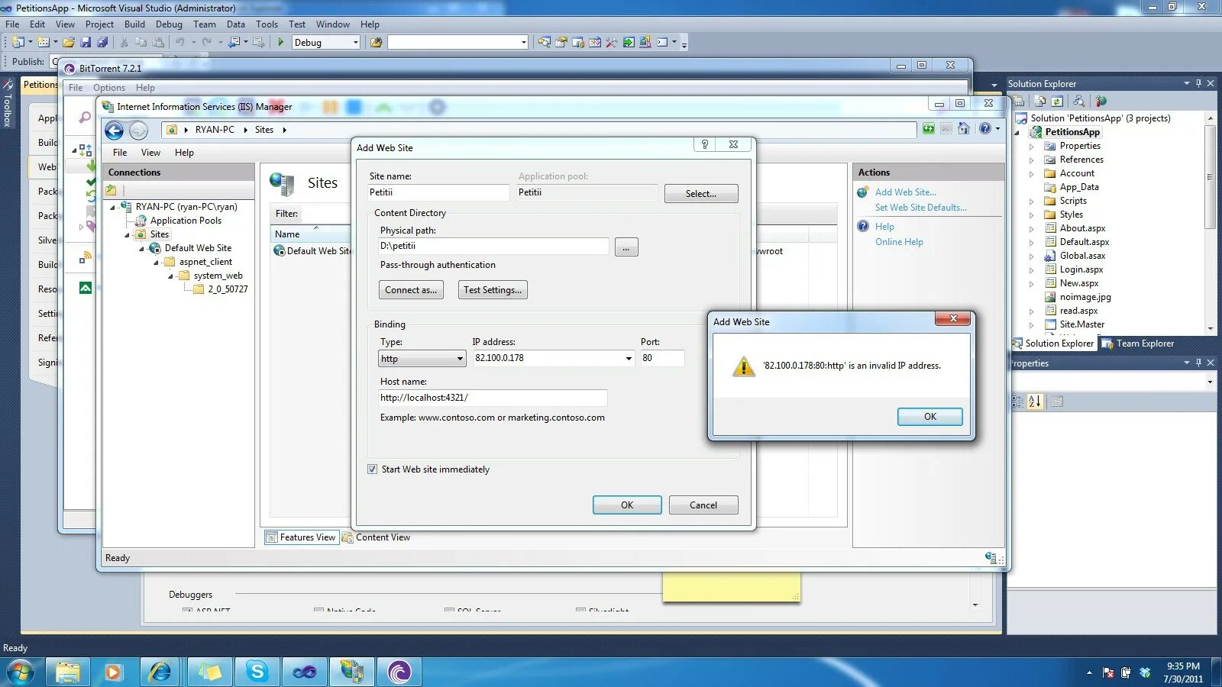
Task: Click the Connect as... button
Action: click(x=411, y=290)
